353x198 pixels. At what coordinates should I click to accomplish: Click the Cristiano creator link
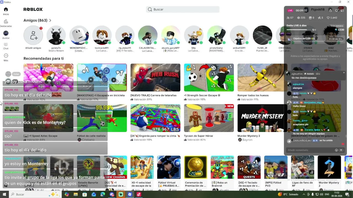[88, 140]
